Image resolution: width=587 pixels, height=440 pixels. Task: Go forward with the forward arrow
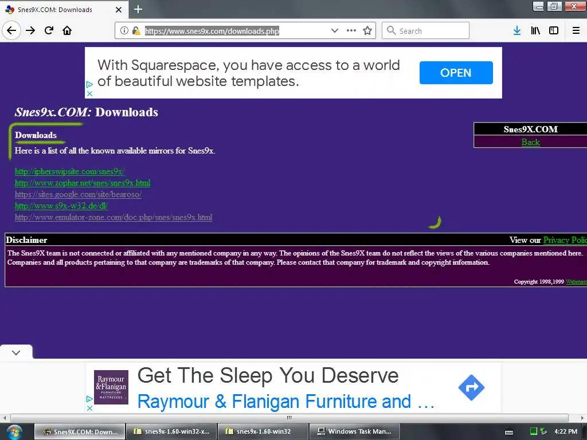30,30
